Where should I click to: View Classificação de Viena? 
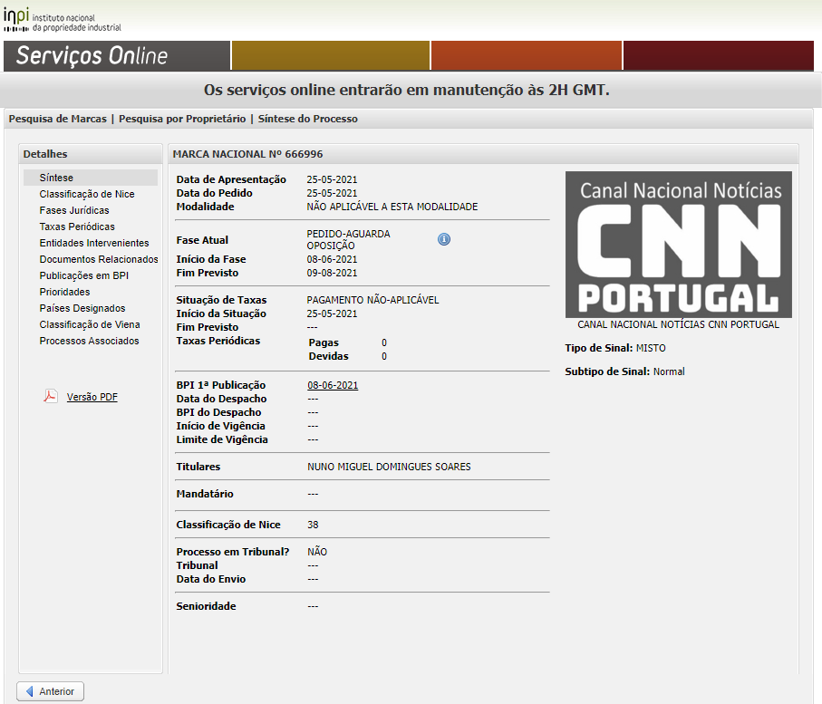pyautogui.click(x=90, y=324)
